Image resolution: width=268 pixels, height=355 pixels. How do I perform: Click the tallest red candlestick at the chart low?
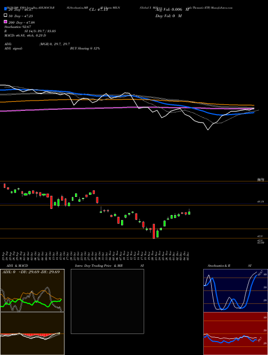point(154,231)
